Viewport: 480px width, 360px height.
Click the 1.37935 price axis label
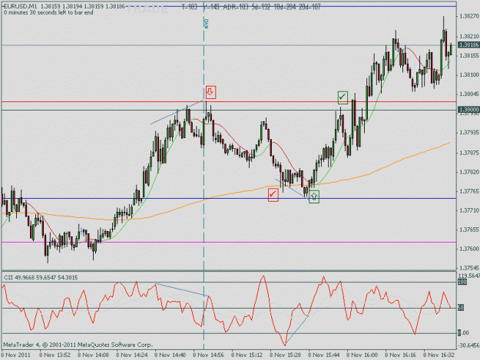click(469, 133)
